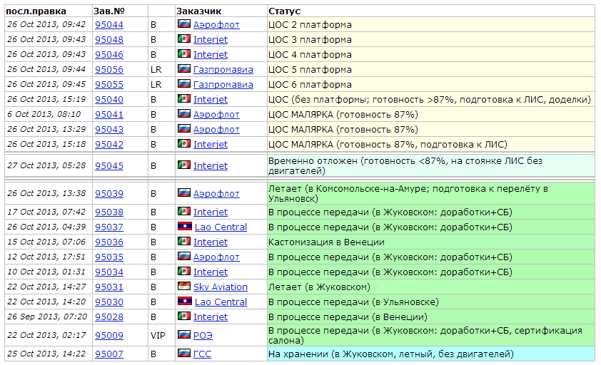Click Russian flag icon beside РОЭ

[184, 334]
